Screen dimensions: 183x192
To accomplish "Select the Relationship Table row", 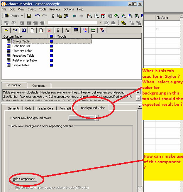I will pos(24,60).
